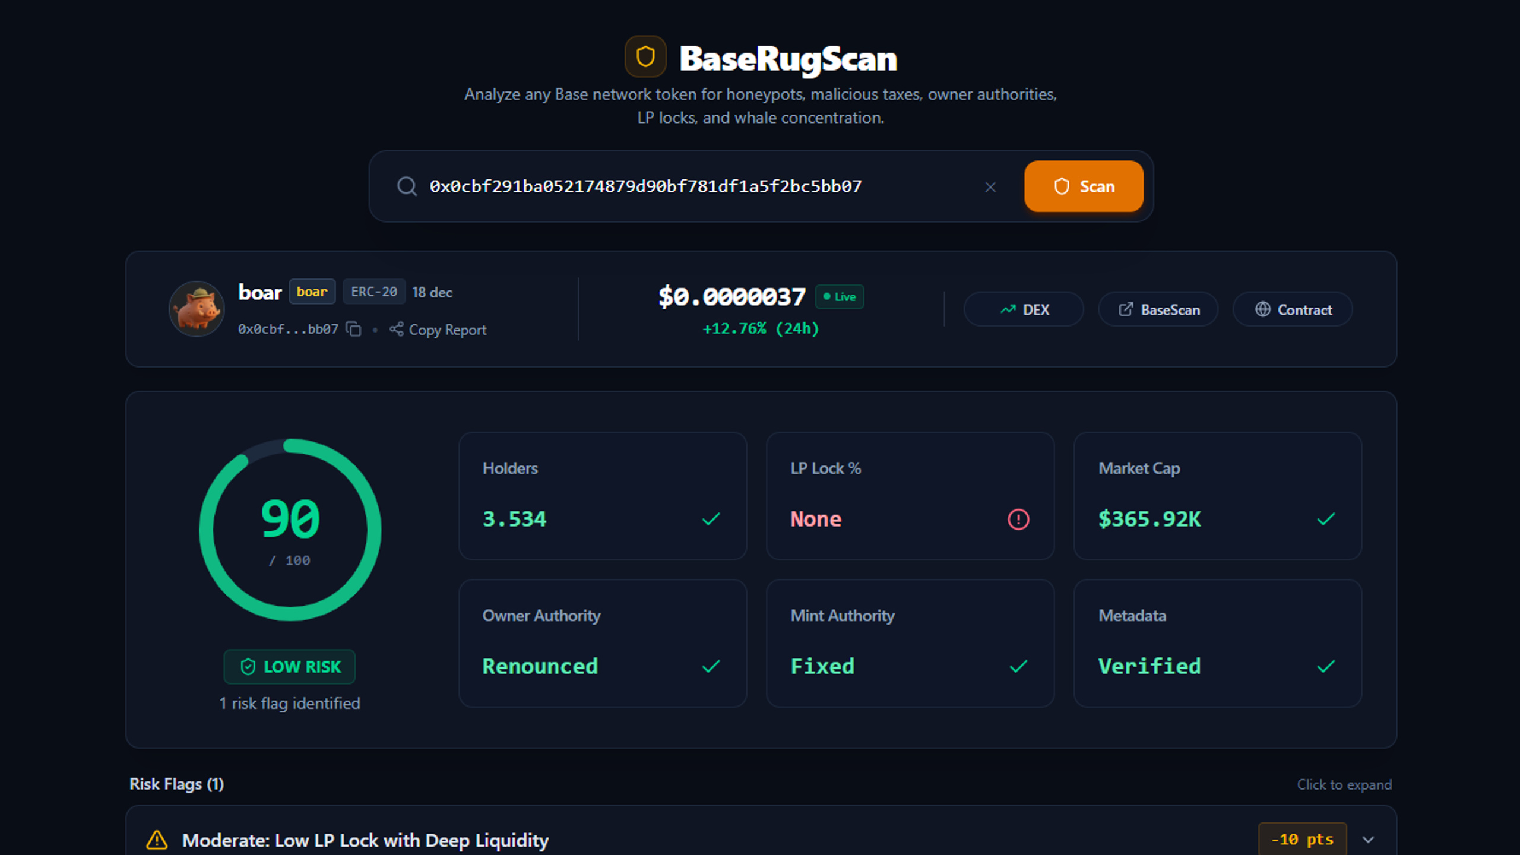Image resolution: width=1520 pixels, height=855 pixels.
Task: Click the Live status indicator
Action: click(840, 297)
